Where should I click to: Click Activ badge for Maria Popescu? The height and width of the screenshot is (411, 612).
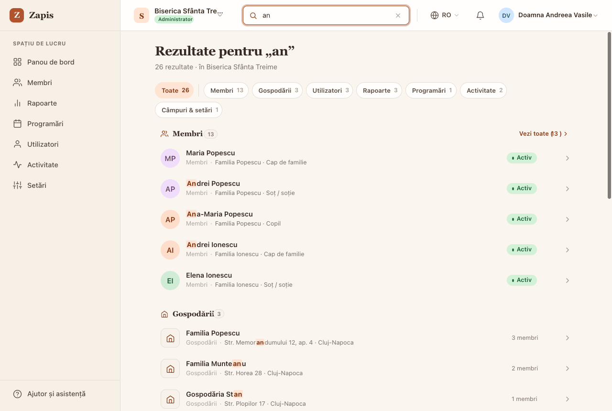[522, 158]
